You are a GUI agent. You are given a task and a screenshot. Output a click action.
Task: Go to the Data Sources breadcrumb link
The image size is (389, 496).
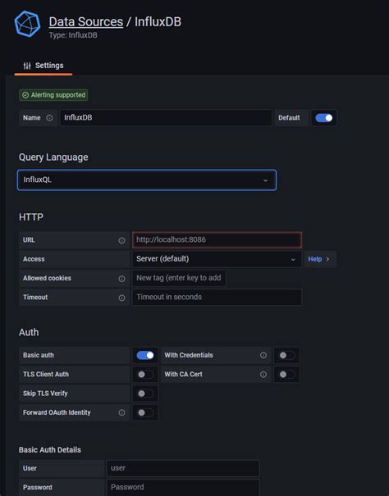point(86,22)
